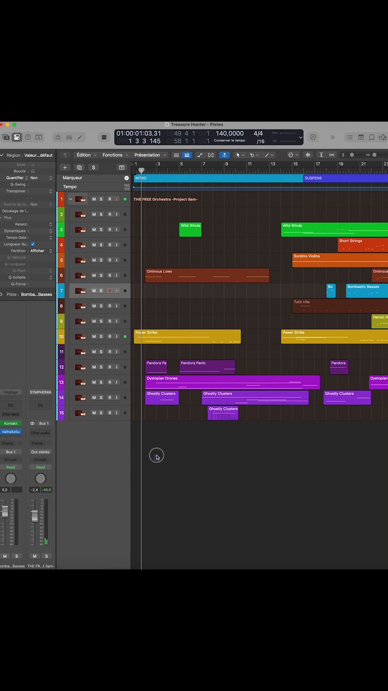
Task: Solo track 10 Power Strike
Action: (101, 336)
